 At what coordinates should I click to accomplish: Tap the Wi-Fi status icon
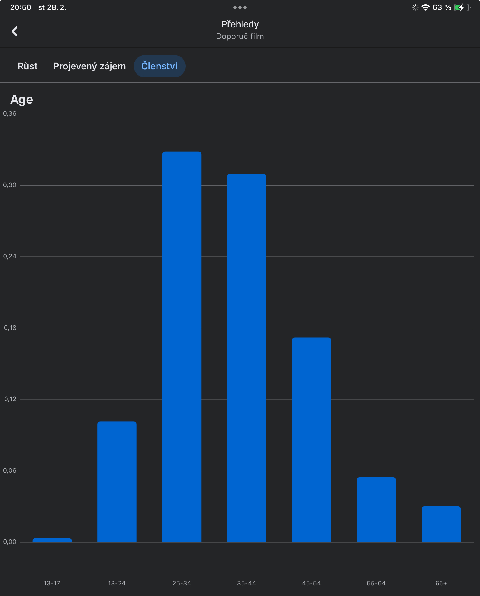[x=425, y=7]
